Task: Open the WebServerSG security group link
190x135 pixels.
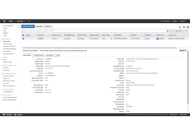Action: (130, 68)
